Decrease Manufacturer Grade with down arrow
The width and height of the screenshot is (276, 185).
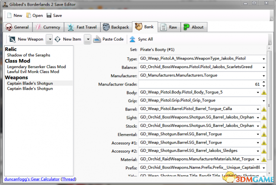click(x=263, y=86)
